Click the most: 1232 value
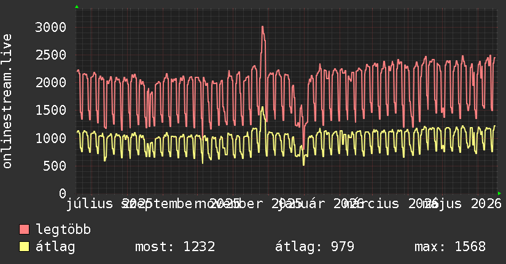506x264 pixels. [x=175, y=247]
